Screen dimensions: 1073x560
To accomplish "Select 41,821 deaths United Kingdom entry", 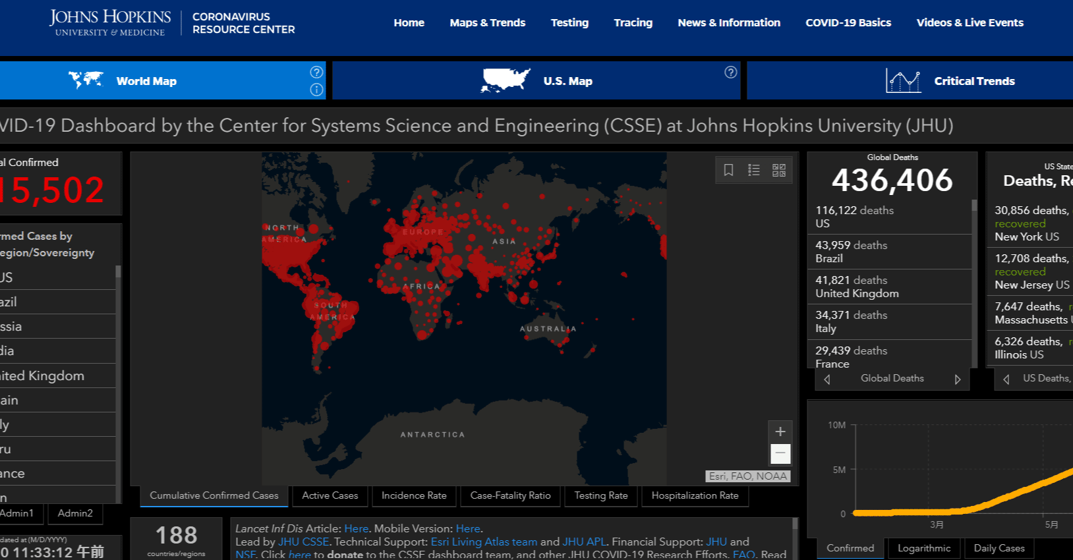I will pos(890,287).
